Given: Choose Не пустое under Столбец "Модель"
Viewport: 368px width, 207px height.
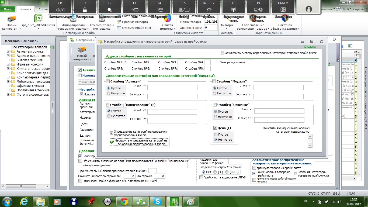Looking at the screenshot, I should coord(215,93).
